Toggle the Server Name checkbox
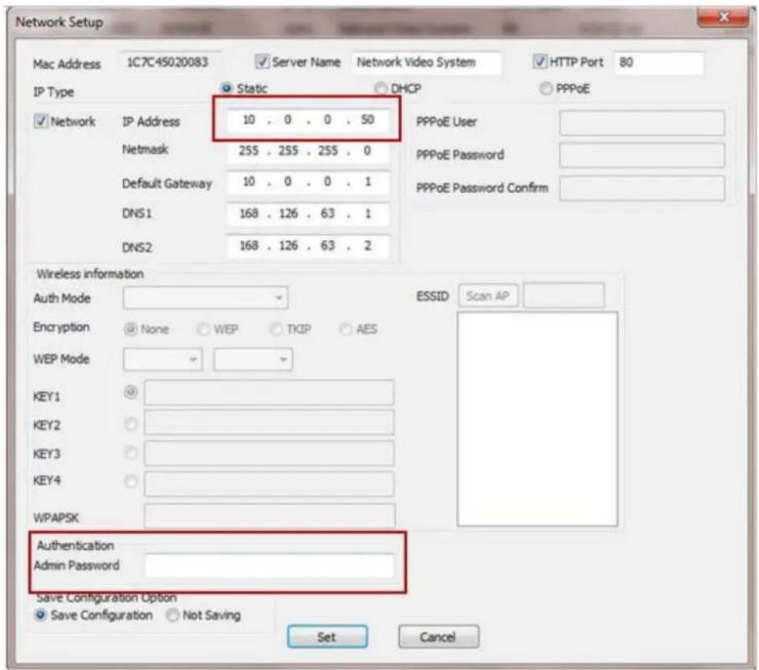 pos(262,62)
